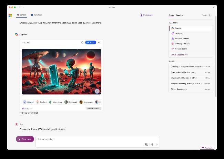Launch the Vacation planner GPT
This screenshot has width=224, height=159.
(x=182, y=39)
